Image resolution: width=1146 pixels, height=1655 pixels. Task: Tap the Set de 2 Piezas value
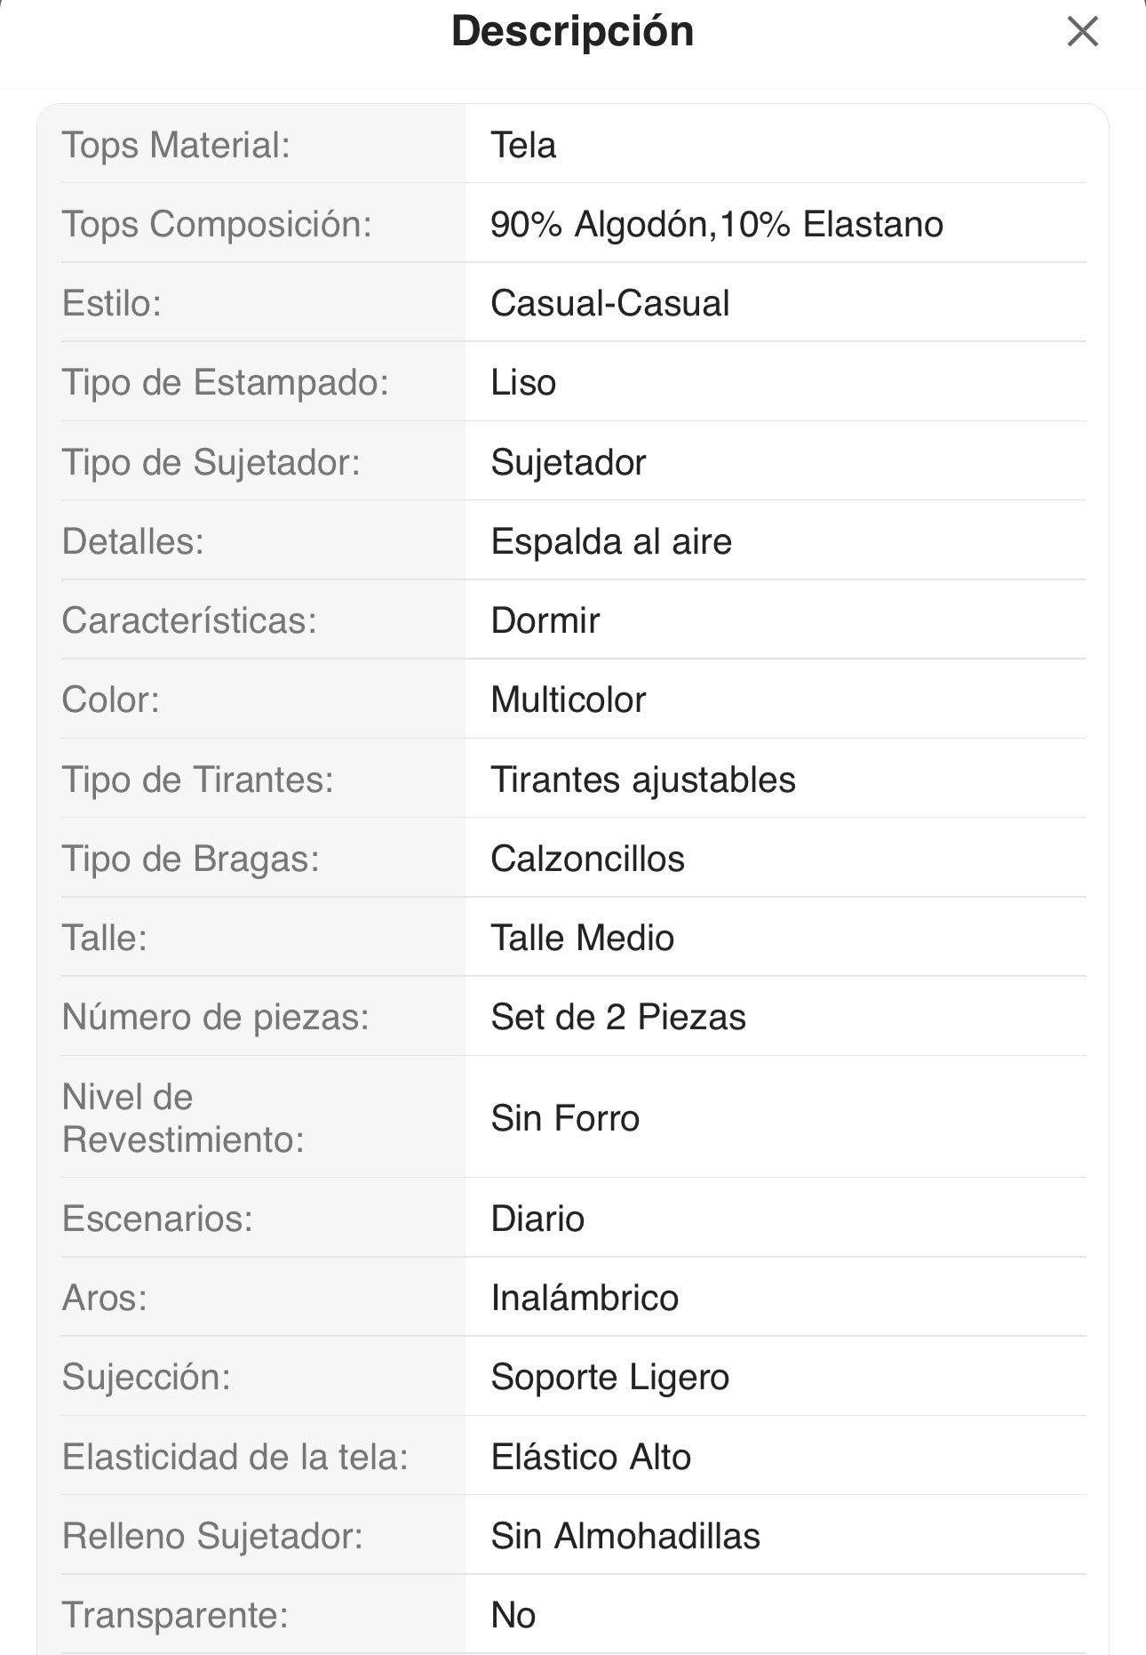pos(617,1017)
